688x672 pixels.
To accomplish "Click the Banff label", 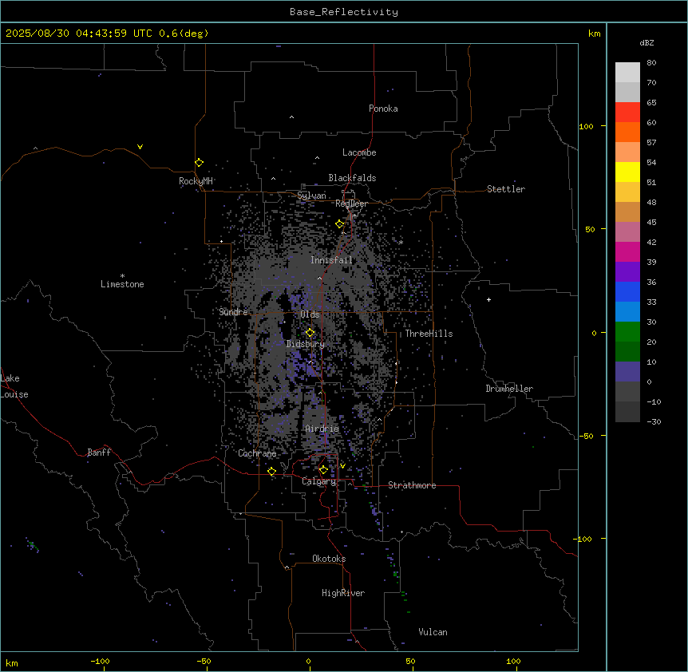I will pyautogui.click(x=99, y=453).
